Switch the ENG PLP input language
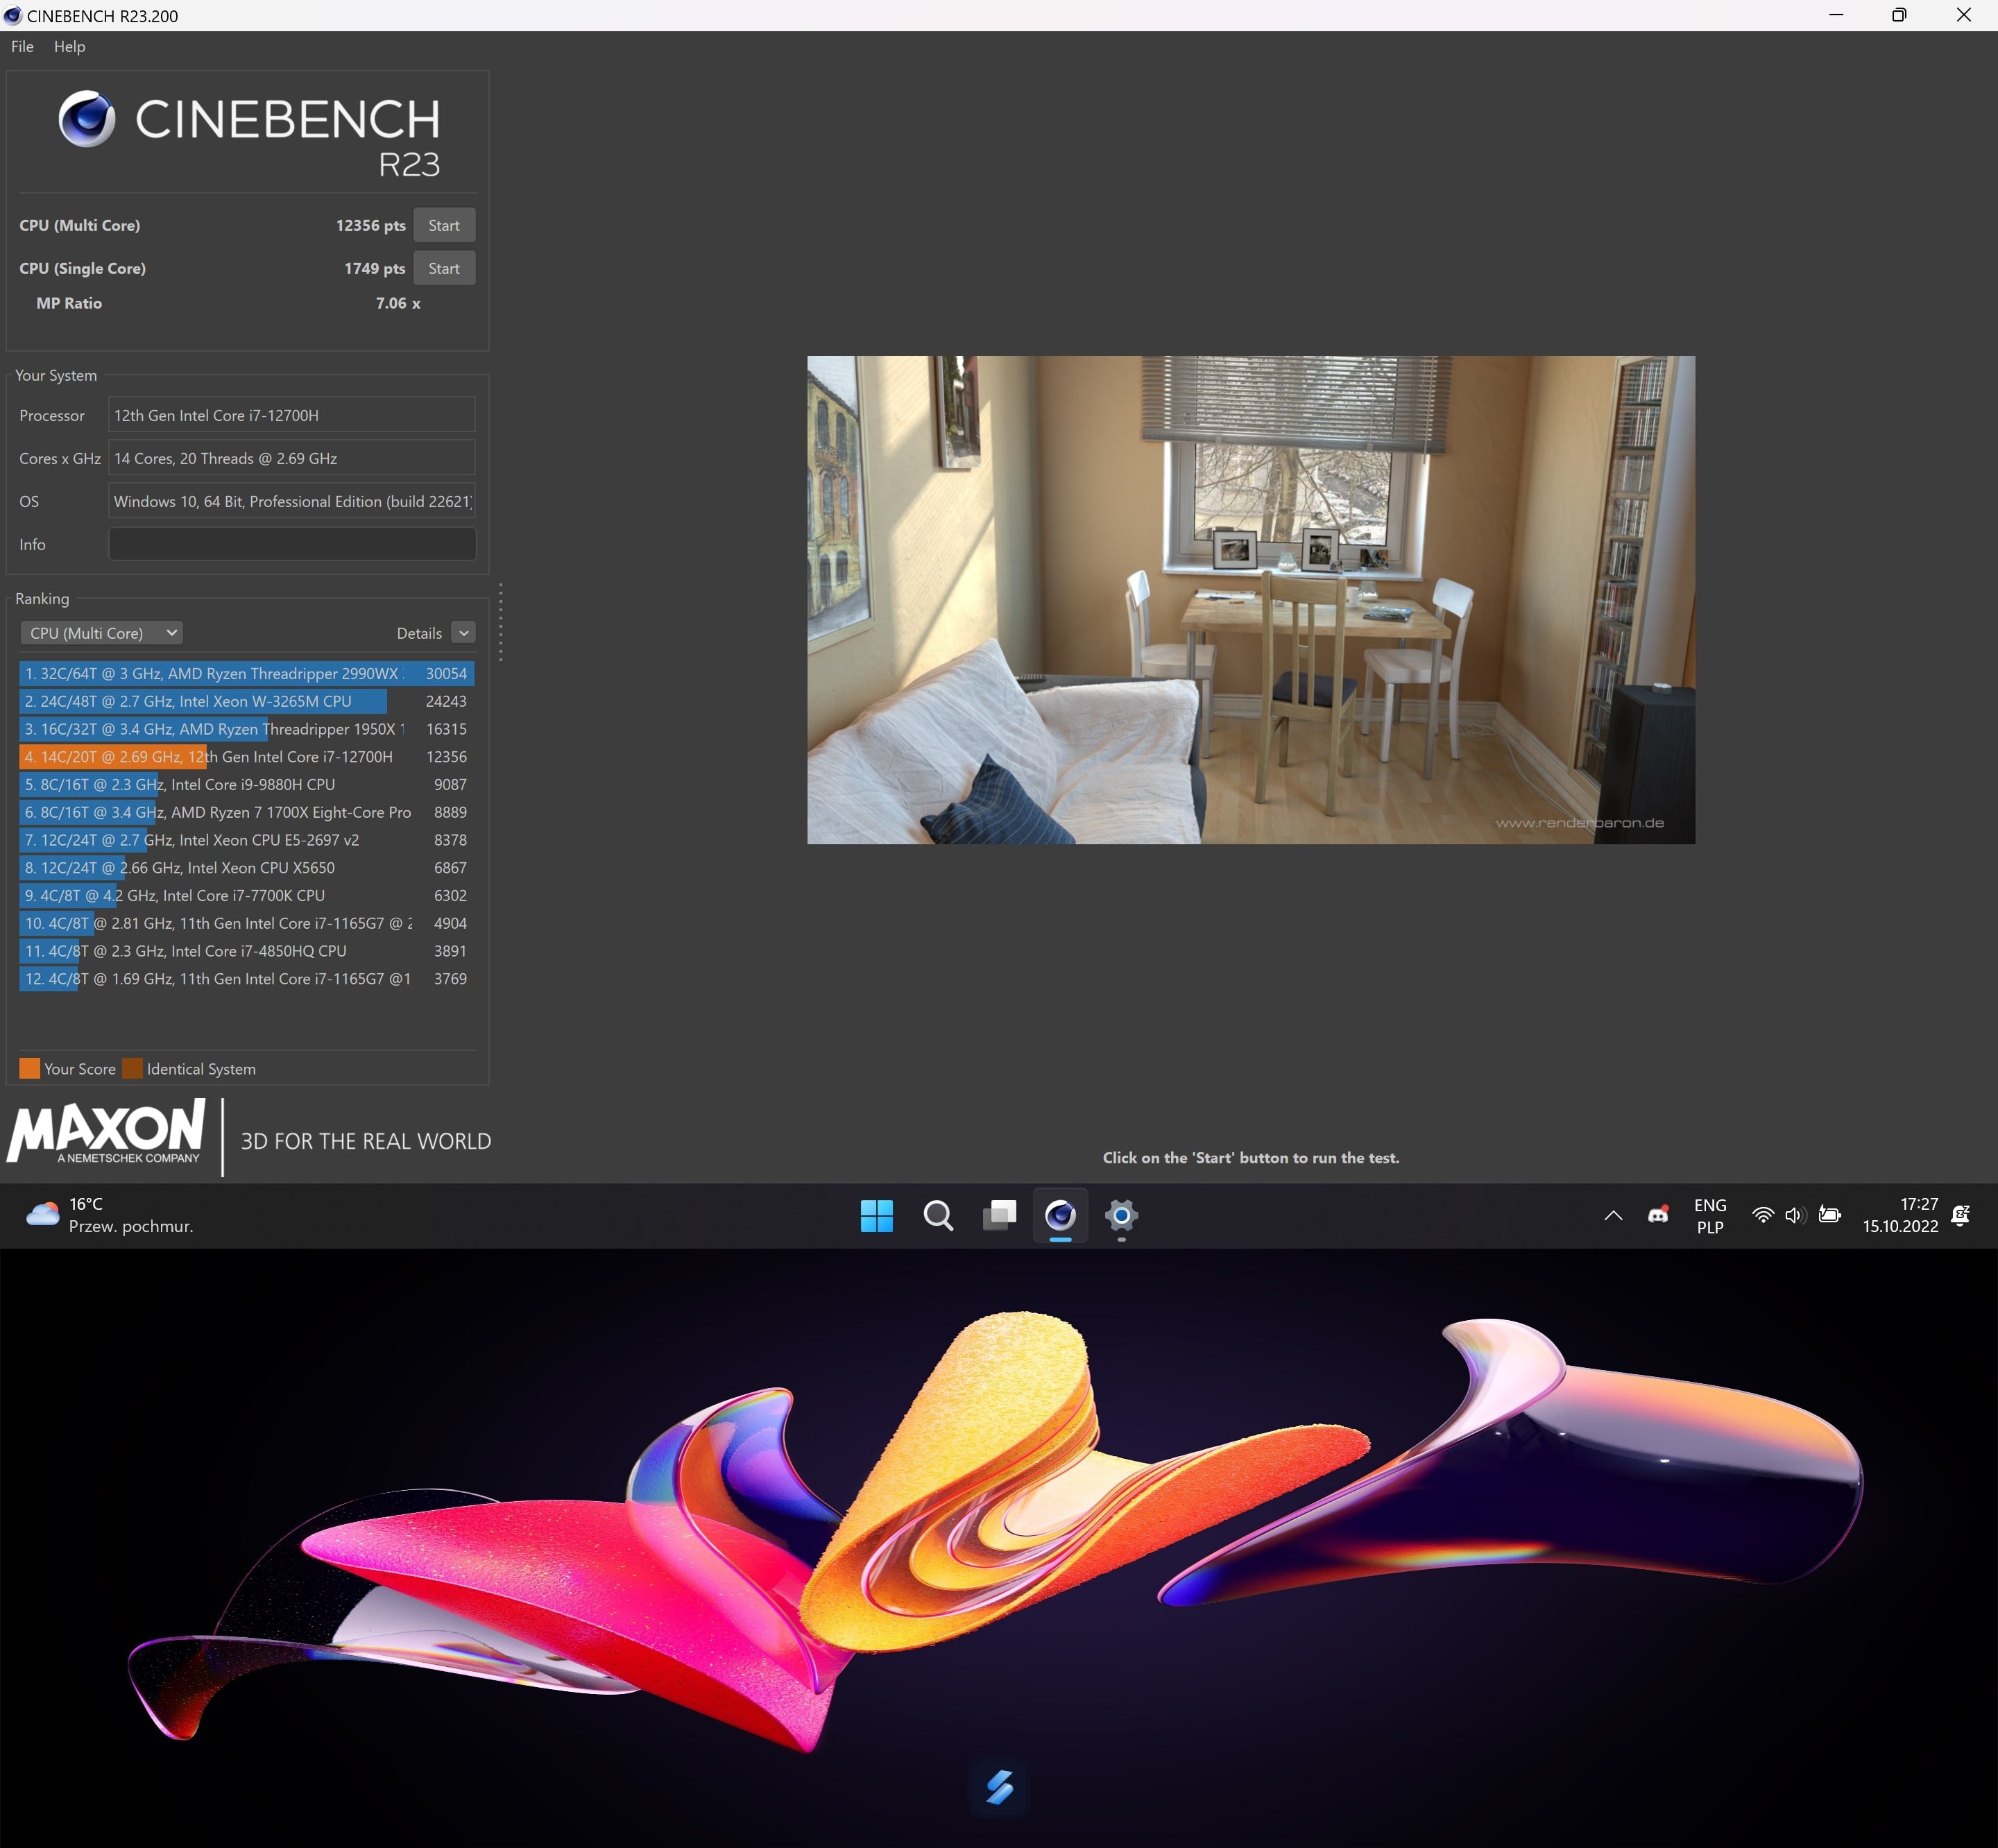This screenshot has height=1848, width=1998. tap(1710, 1216)
